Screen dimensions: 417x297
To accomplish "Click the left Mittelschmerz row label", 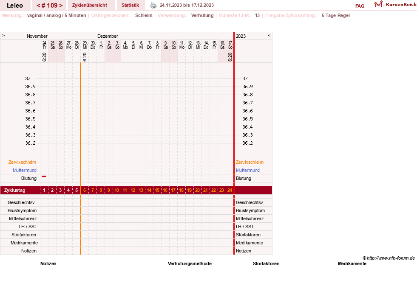I will pos(23,219).
